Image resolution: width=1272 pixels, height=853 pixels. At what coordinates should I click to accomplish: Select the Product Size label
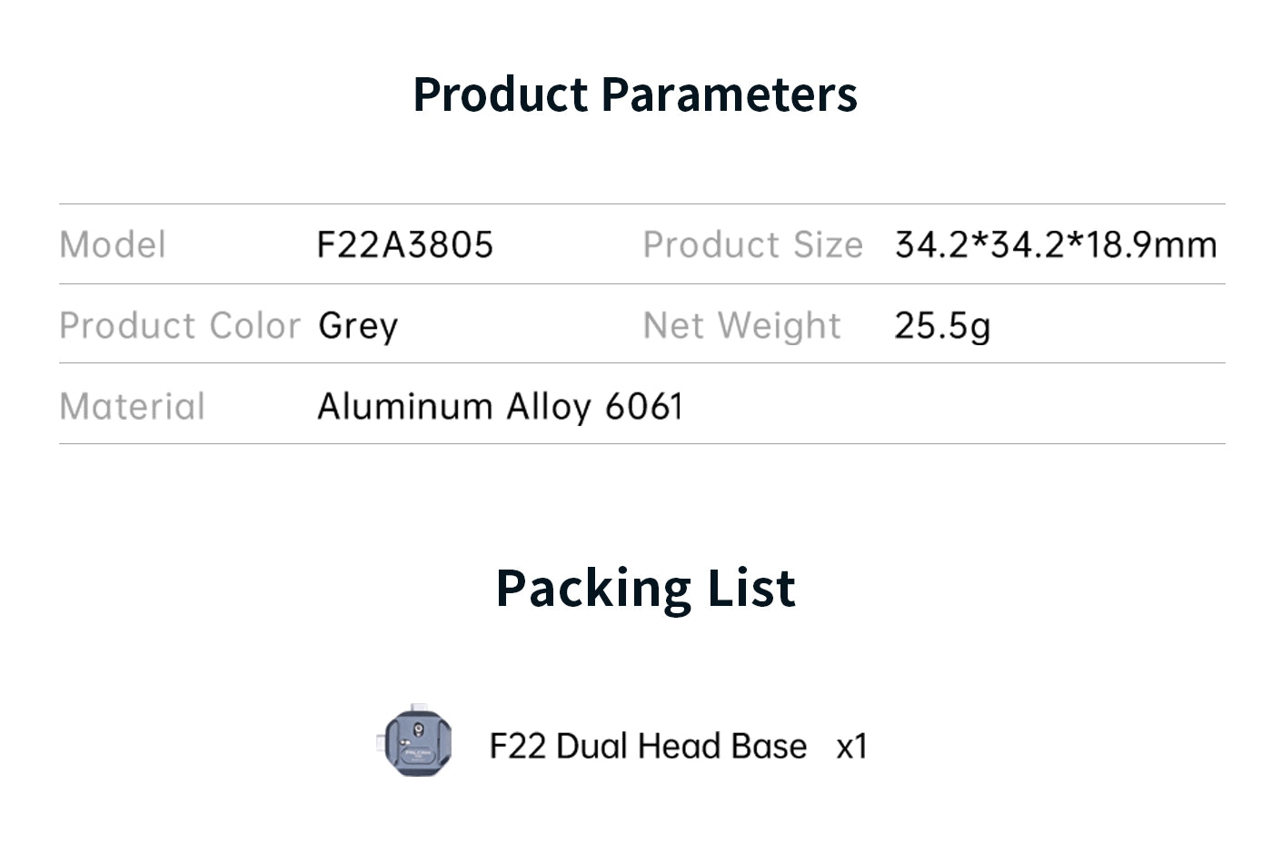[x=753, y=244]
